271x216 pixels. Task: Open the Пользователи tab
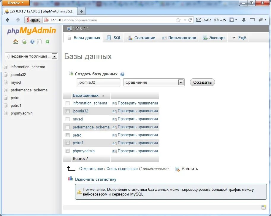click(179, 38)
